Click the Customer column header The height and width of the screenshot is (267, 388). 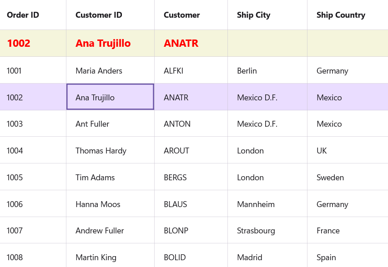(x=181, y=15)
